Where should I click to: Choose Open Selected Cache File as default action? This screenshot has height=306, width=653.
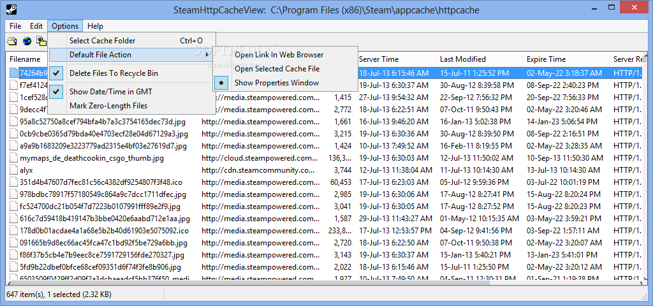pyautogui.click(x=285, y=69)
